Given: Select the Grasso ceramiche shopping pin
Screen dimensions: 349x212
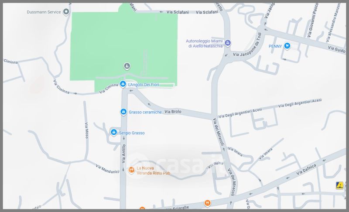Looking at the screenshot, I should [x=123, y=112].
